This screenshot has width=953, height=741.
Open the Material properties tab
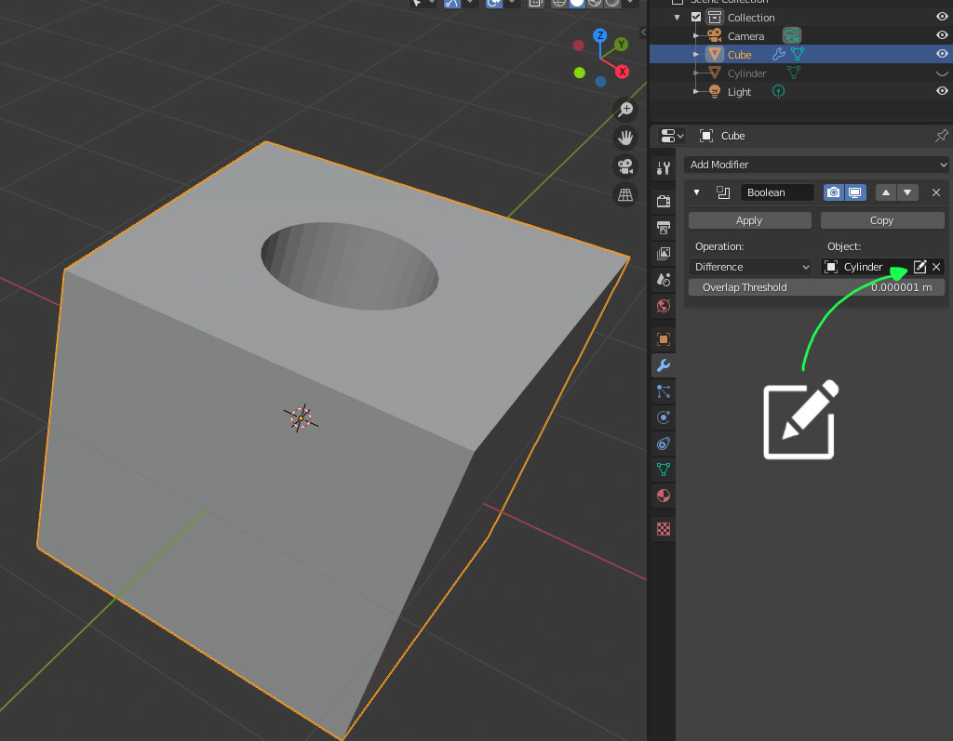click(663, 496)
